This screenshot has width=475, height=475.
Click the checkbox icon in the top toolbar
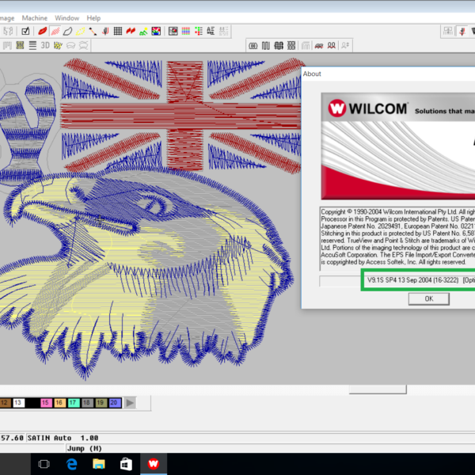click(25, 31)
